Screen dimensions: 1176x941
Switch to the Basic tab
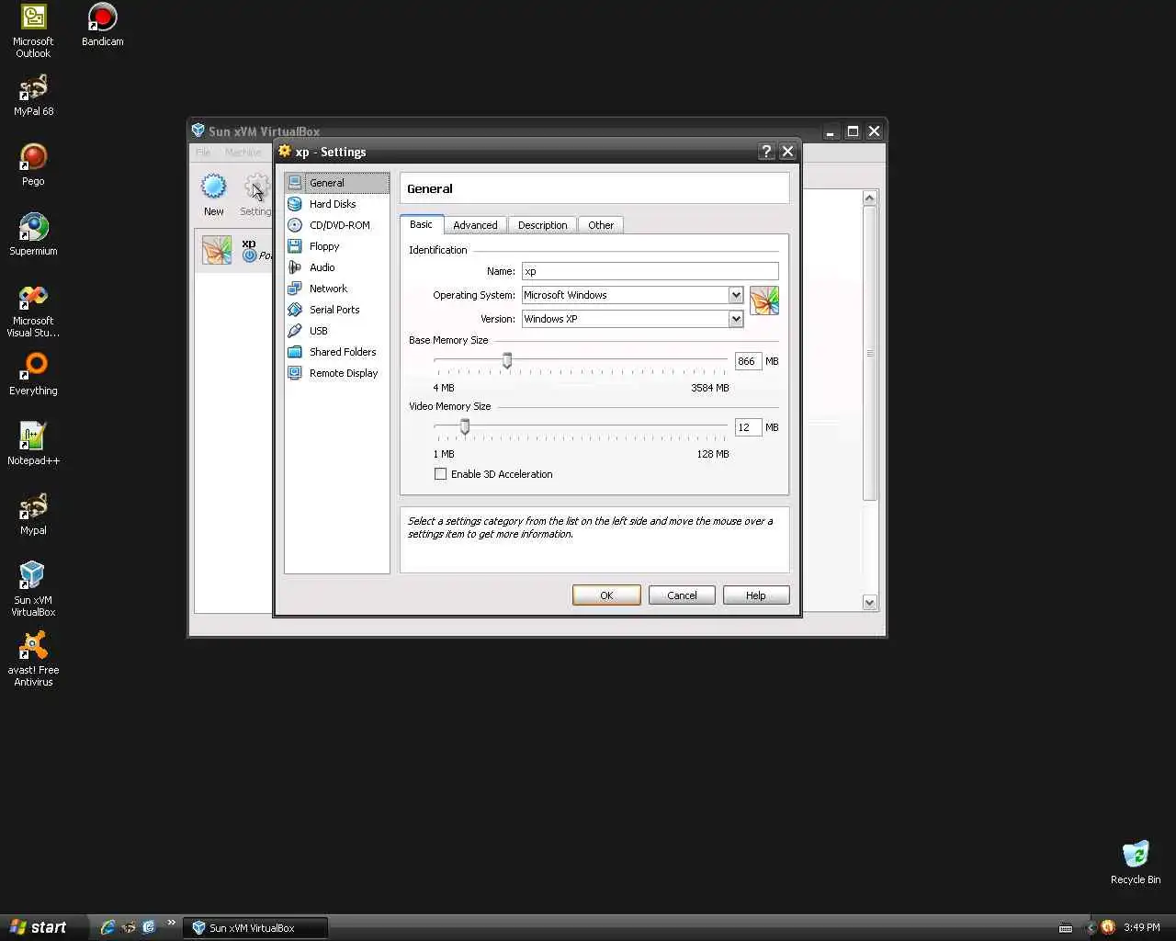pyautogui.click(x=422, y=224)
